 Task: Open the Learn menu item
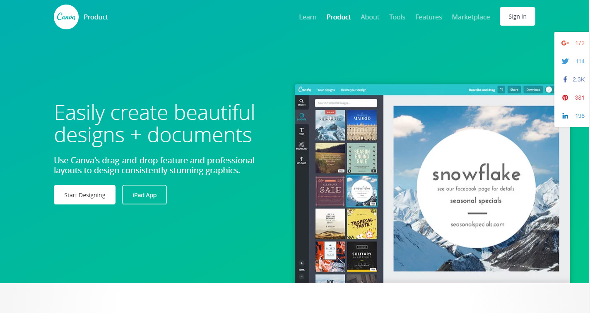308,17
